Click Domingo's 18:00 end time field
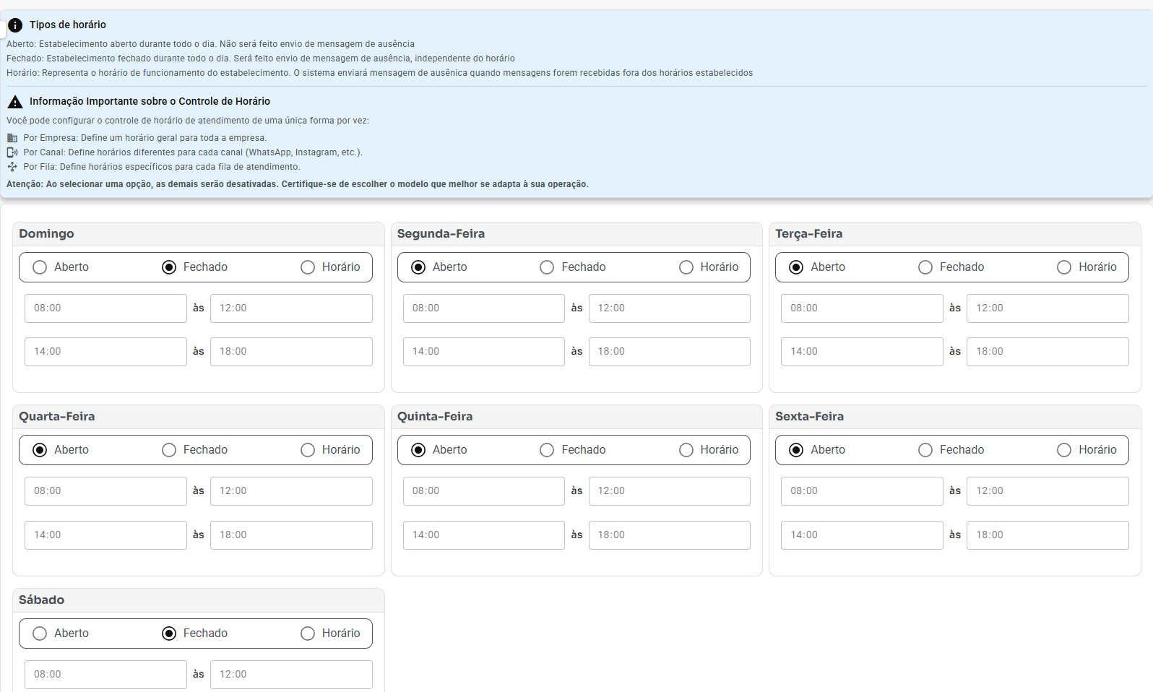Screen dimensions: 1153x692 (291, 352)
